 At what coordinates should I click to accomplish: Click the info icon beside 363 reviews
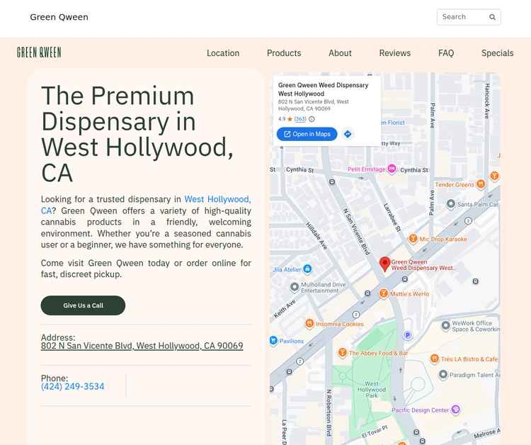pos(312,119)
